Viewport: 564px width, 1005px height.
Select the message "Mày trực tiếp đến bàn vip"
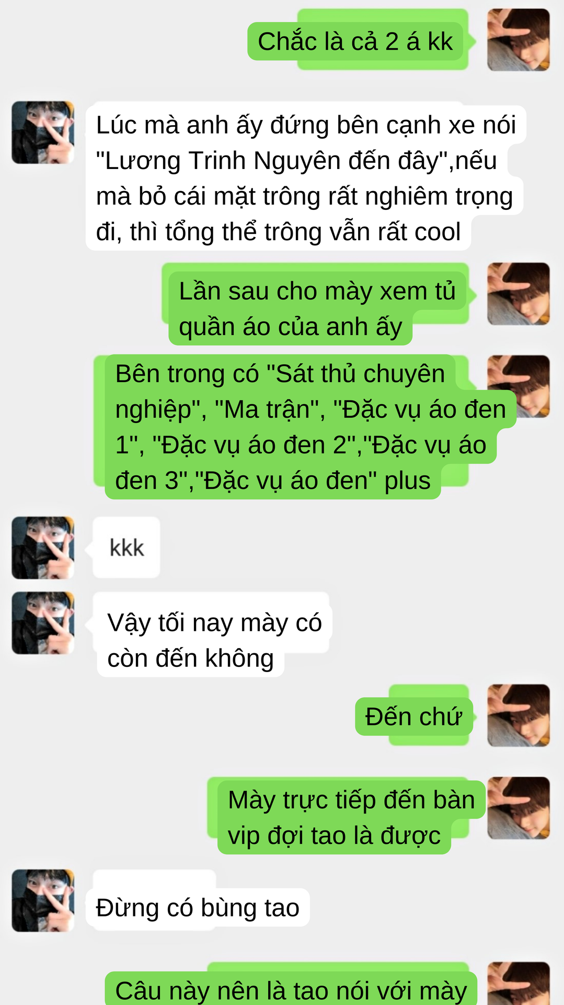[351, 817]
